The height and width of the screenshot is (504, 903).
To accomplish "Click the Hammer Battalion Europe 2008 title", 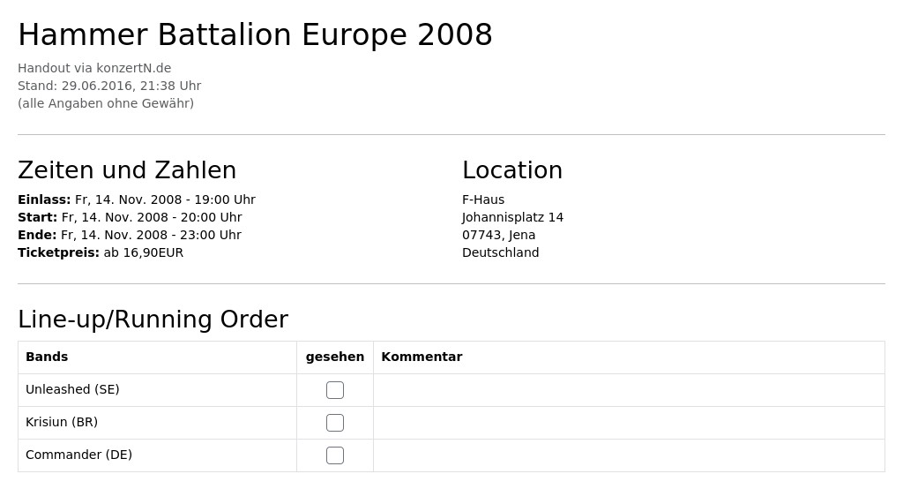I will [x=255, y=34].
